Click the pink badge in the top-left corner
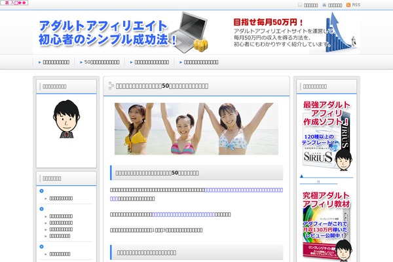The width and height of the screenshot is (393, 262). coord(14,3)
